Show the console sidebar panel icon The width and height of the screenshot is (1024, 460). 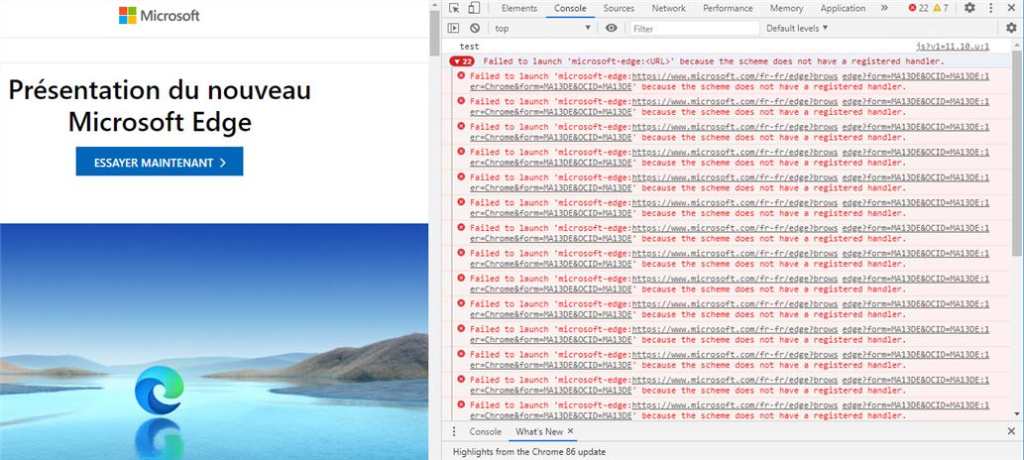point(453,28)
